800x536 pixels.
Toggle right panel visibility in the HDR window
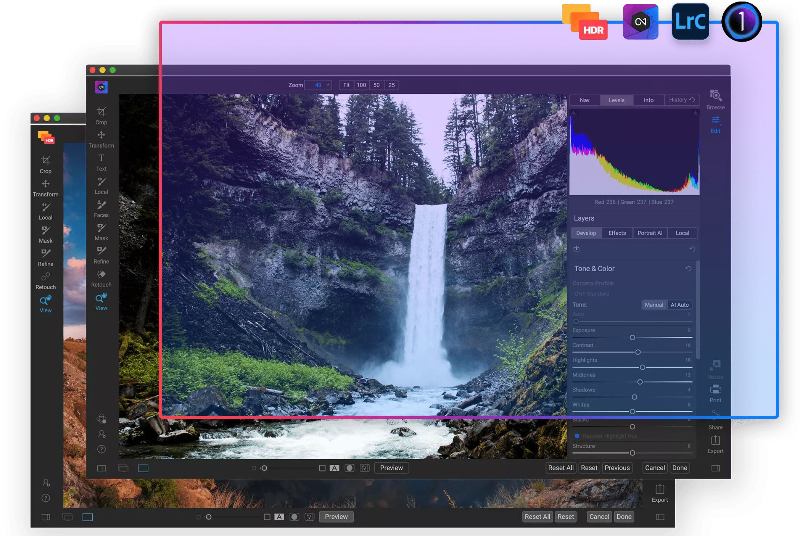(x=660, y=517)
